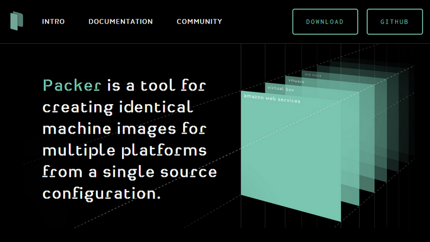The image size is (430, 242).
Task: Go to the Documentation menu item
Action: pyautogui.click(x=121, y=22)
